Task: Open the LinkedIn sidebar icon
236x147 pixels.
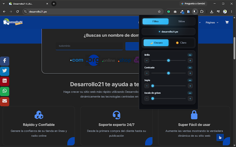Action: click(x=5, y=81)
